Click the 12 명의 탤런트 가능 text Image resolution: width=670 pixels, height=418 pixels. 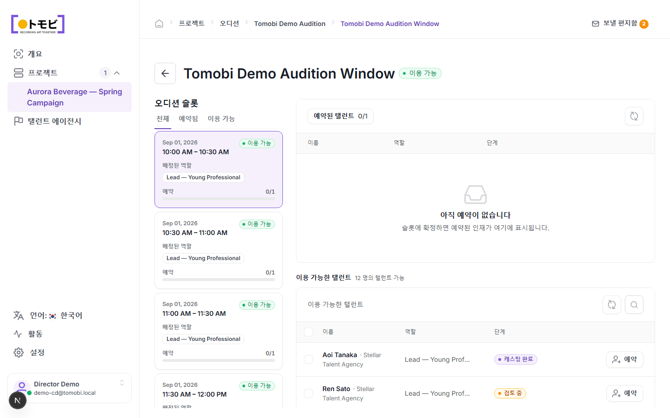coord(380,278)
